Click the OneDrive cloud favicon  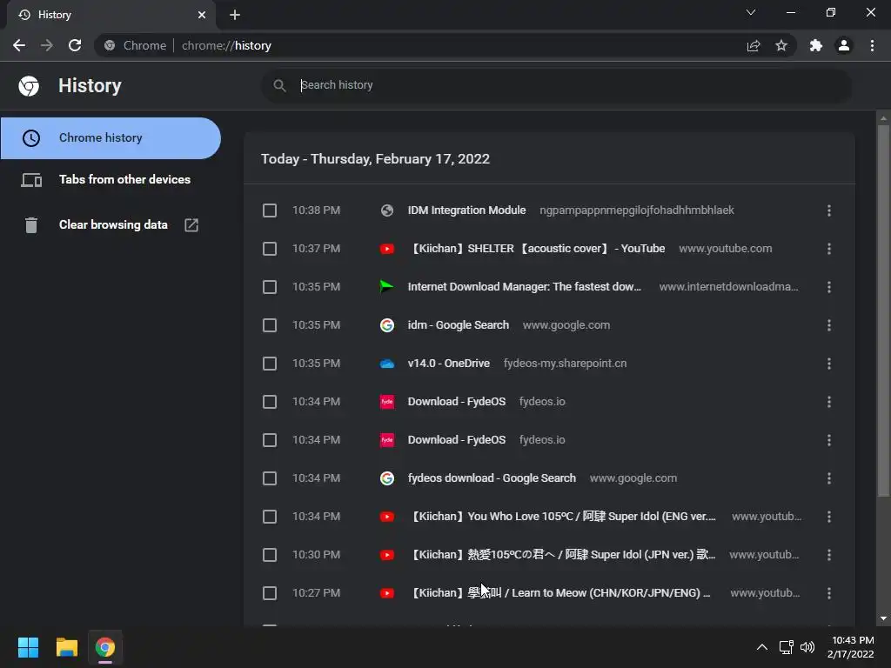[387, 364]
